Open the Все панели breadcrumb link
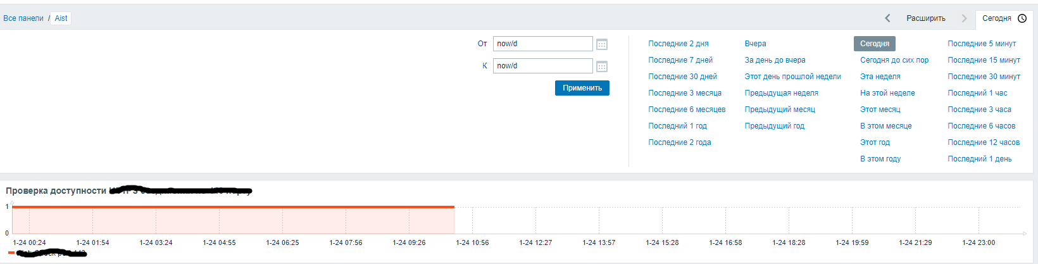Image resolution: width=1038 pixels, height=264 pixels. pos(23,18)
